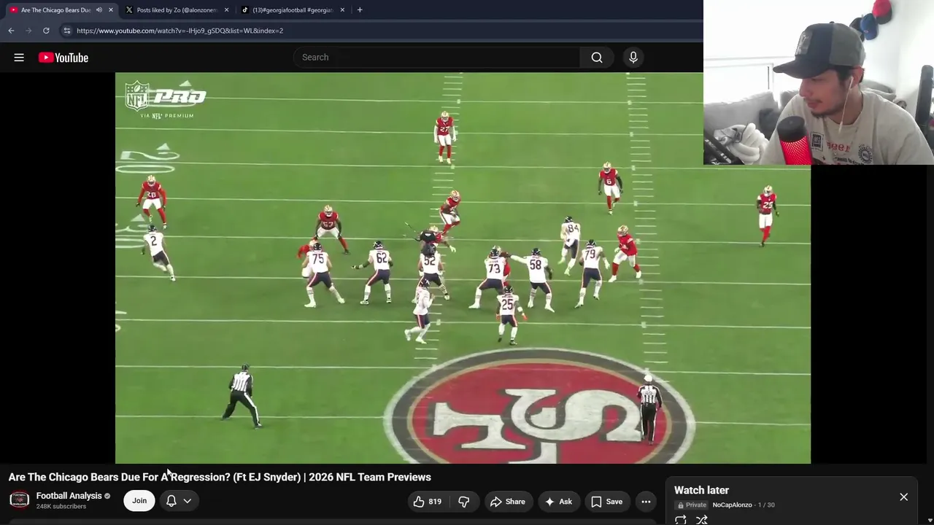
Task: View site information for youtube.com
Action: [67, 31]
